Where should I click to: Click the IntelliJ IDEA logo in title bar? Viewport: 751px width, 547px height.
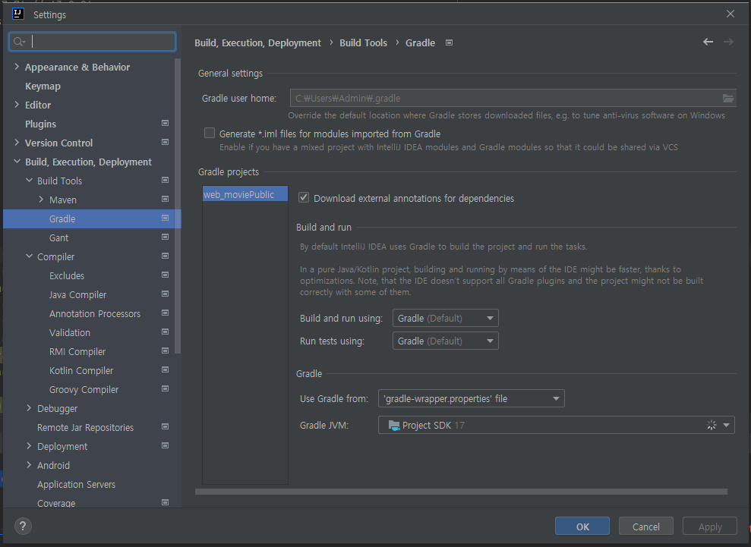tap(18, 14)
